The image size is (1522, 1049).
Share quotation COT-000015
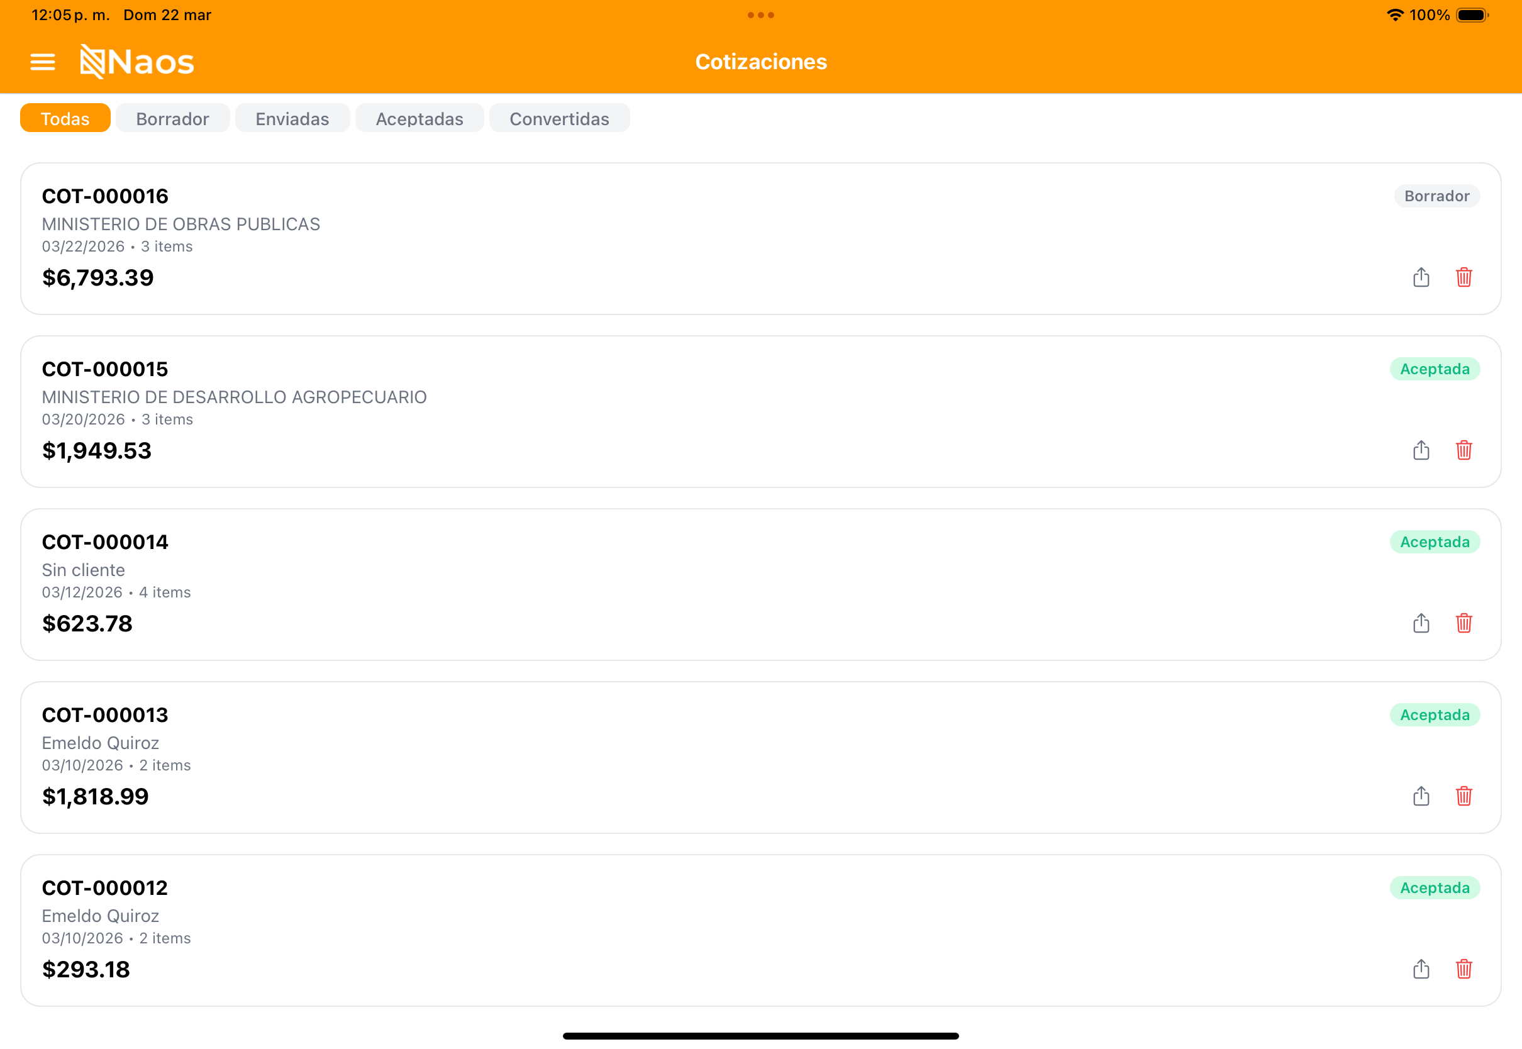pos(1421,450)
